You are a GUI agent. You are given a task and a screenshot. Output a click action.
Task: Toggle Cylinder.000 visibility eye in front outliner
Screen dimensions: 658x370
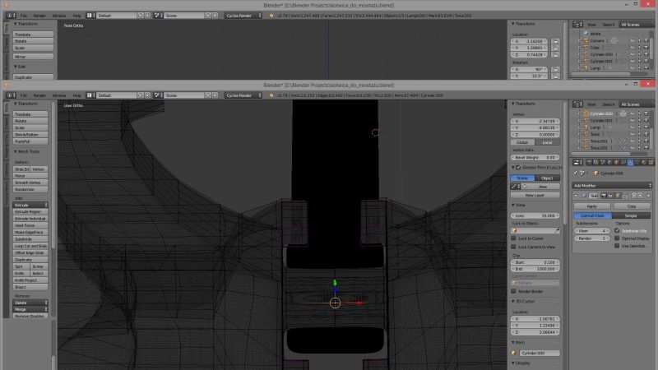[x=633, y=113]
